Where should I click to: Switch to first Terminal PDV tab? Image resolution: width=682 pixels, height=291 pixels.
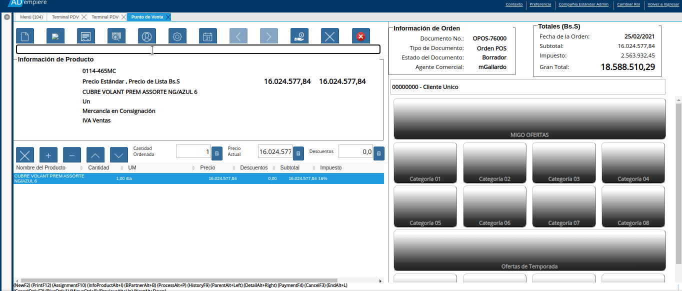pos(65,17)
